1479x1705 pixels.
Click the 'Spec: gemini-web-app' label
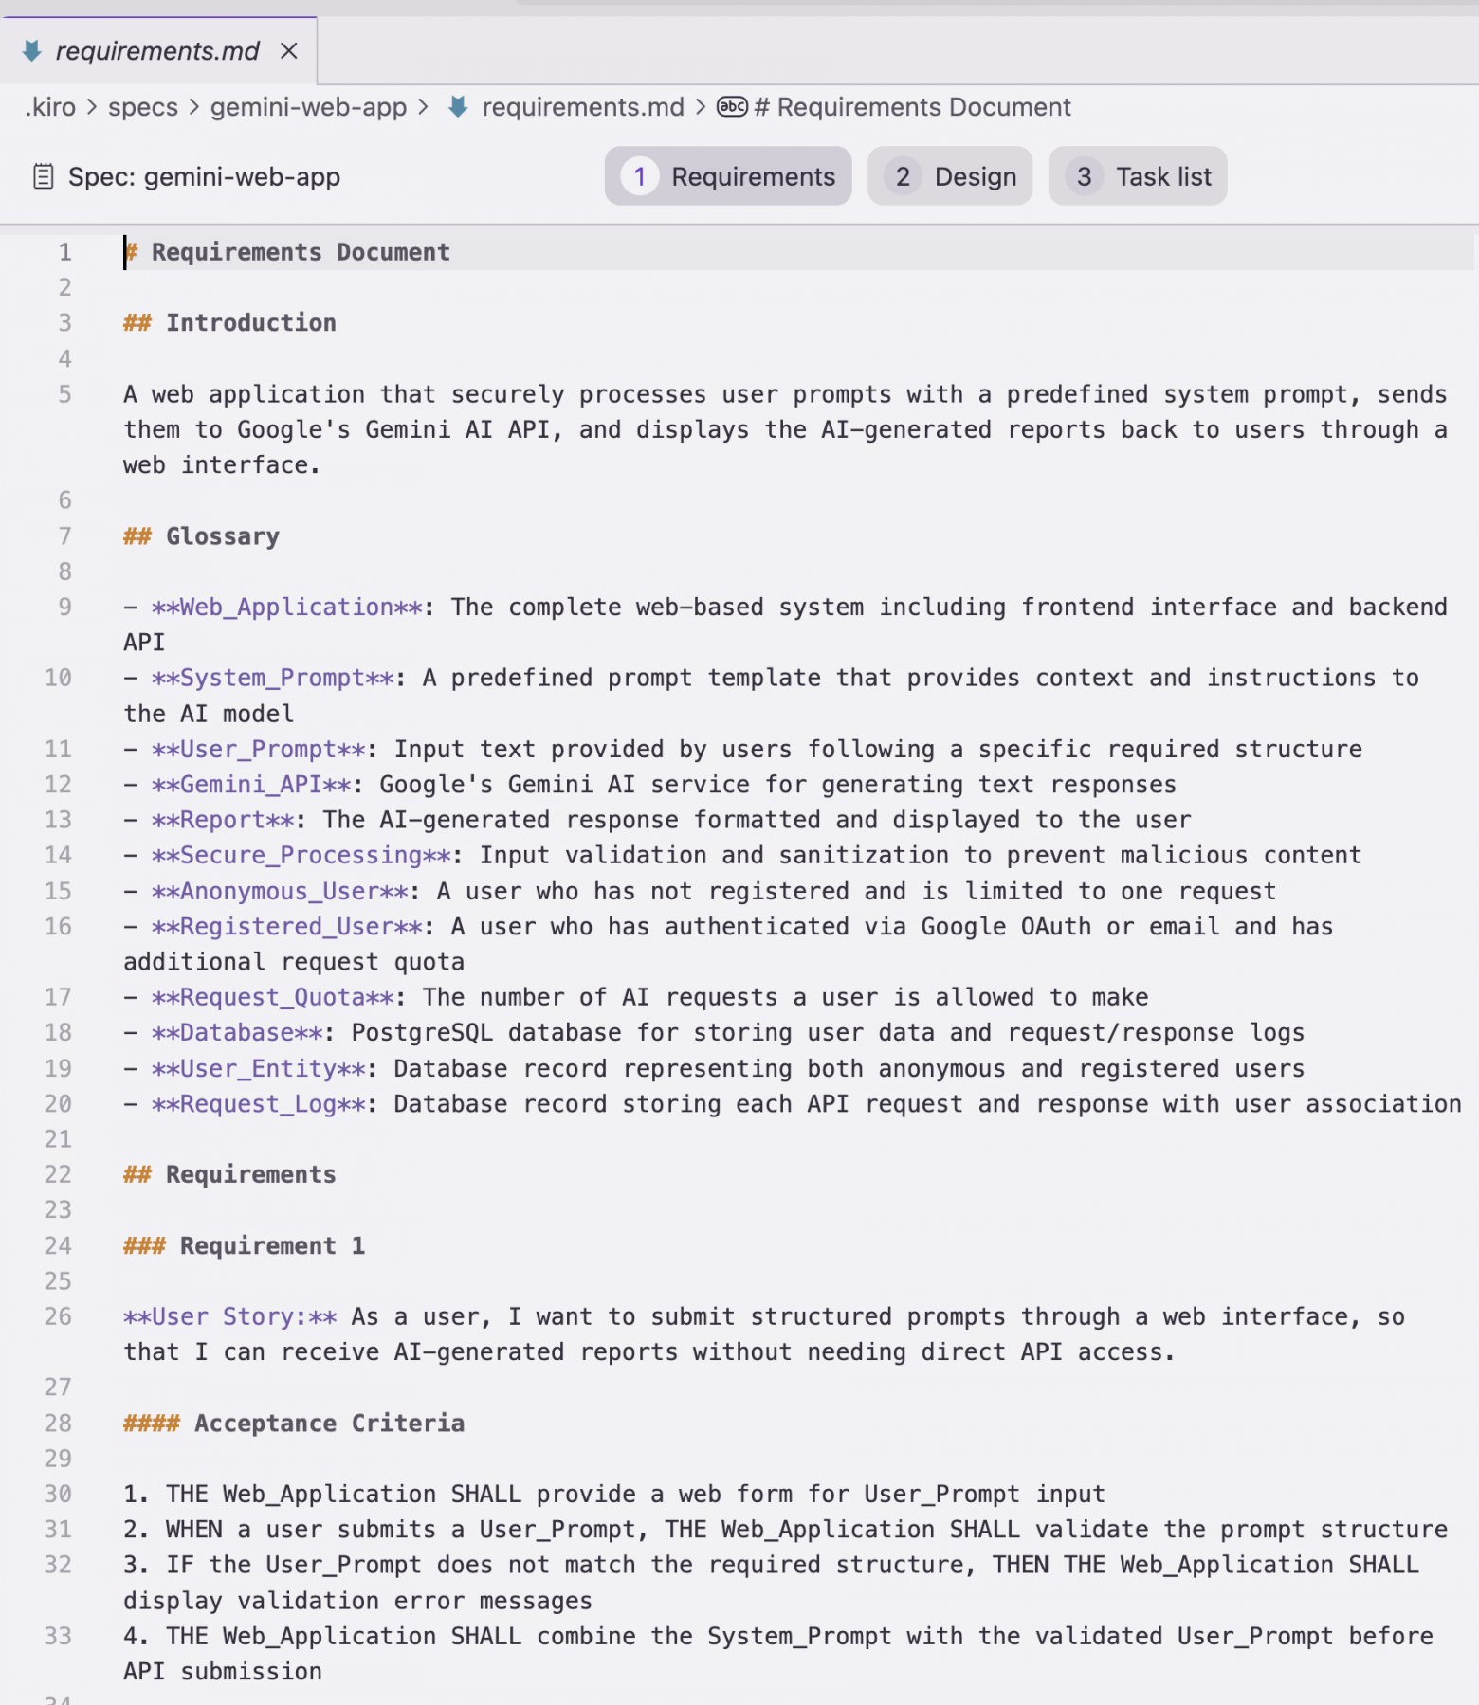204,177
